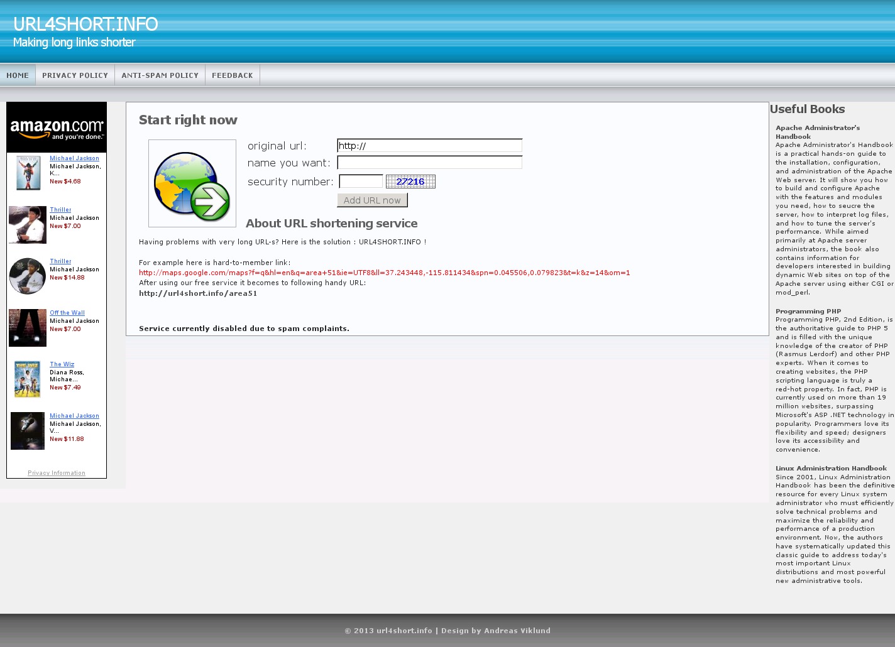Click the album cover priced $11.88
895x647 pixels.
pos(28,430)
